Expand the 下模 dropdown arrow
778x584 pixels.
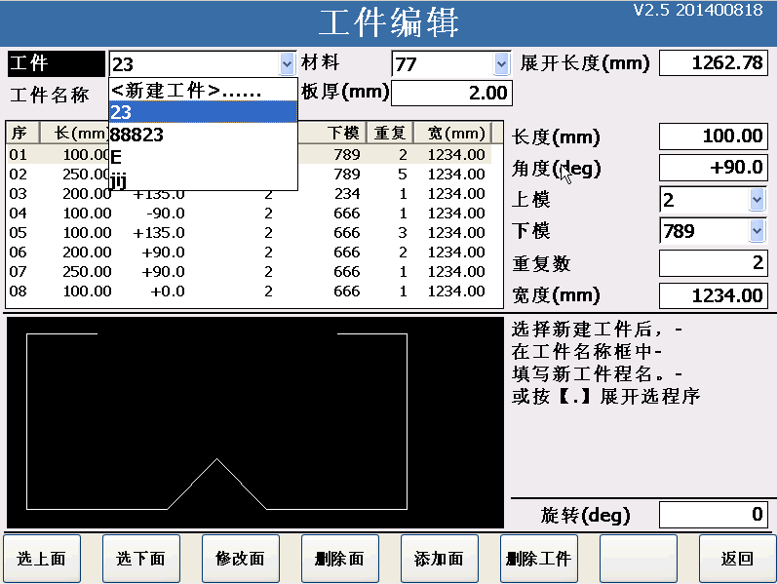(757, 231)
